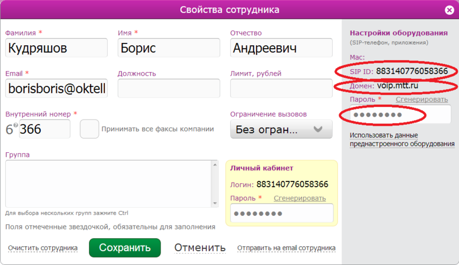The image size is (459, 265).
Task: Click the empty Должность field
Action: pyautogui.click(x=169, y=89)
